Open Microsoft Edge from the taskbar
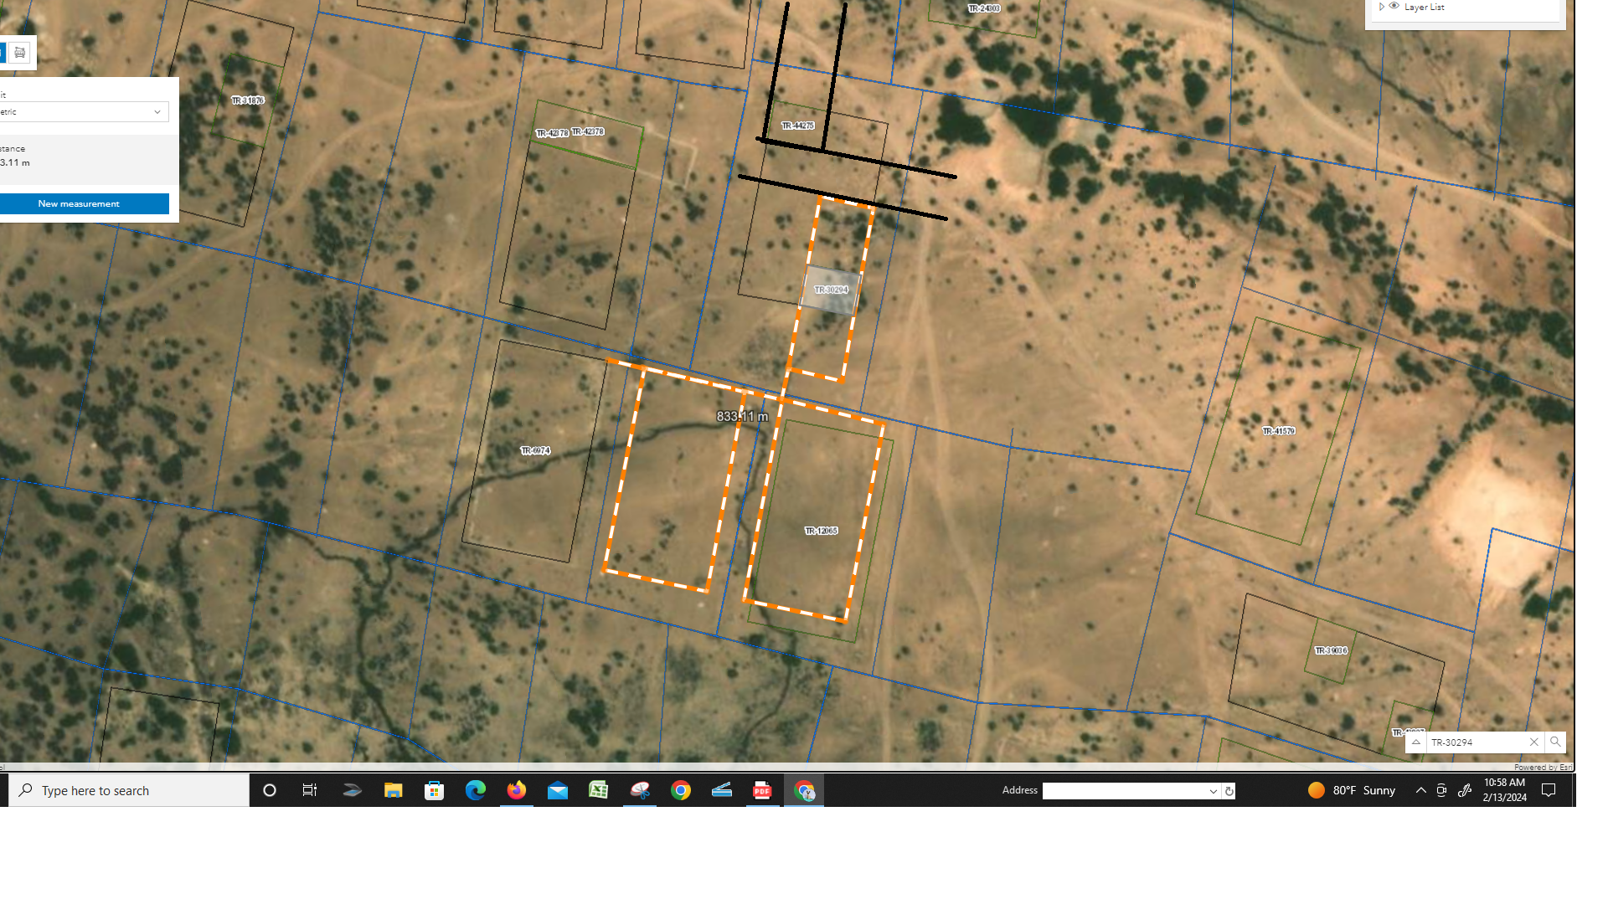The width and height of the screenshot is (1608, 904). 475,790
